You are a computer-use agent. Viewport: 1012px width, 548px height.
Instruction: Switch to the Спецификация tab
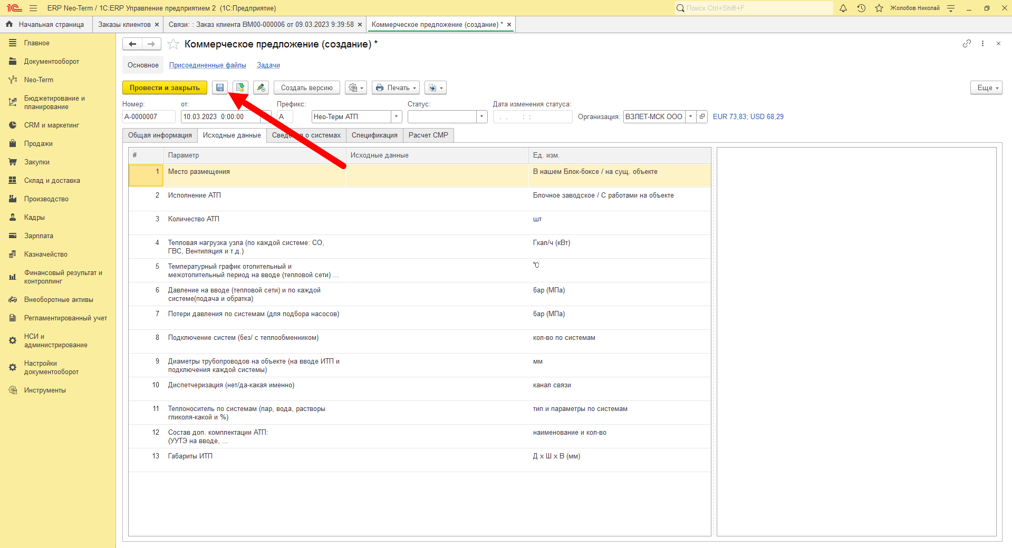point(374,135)
